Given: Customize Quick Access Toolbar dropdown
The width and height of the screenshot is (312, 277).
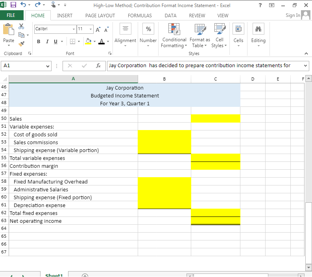Looking at the screenshot, I should [65, 5].
